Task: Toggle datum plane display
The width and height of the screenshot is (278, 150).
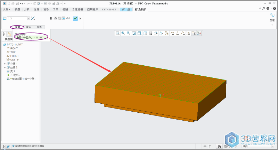Action: (x=172, y=33)
